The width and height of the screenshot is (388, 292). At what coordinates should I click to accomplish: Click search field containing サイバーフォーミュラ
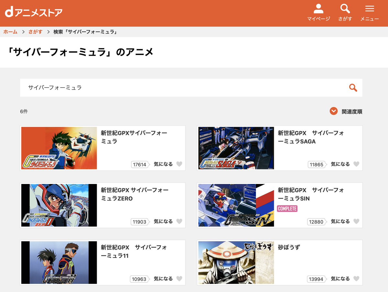click(x=191, y=88)
